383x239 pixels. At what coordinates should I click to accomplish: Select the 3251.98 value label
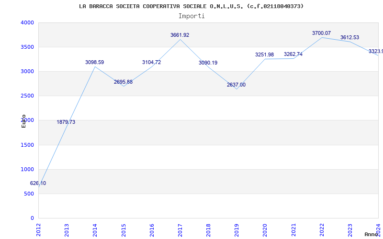click(x=265, y=54)
